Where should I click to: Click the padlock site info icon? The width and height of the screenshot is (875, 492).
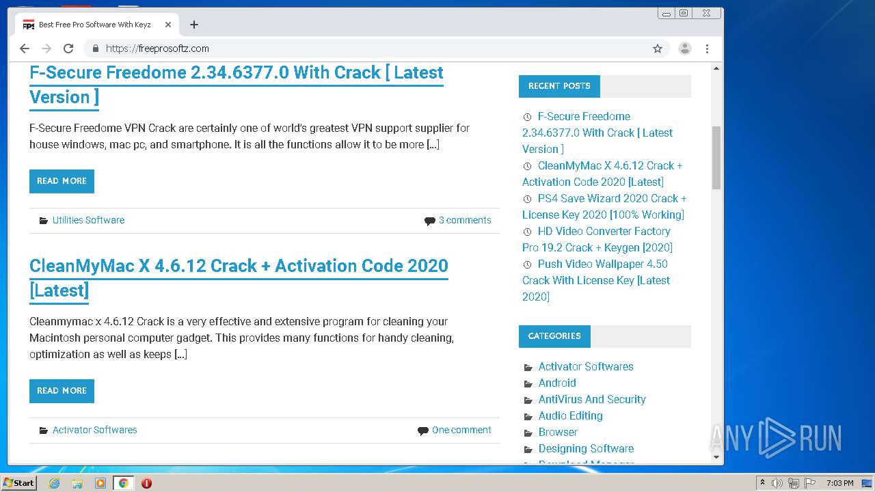tap(95, 49)
